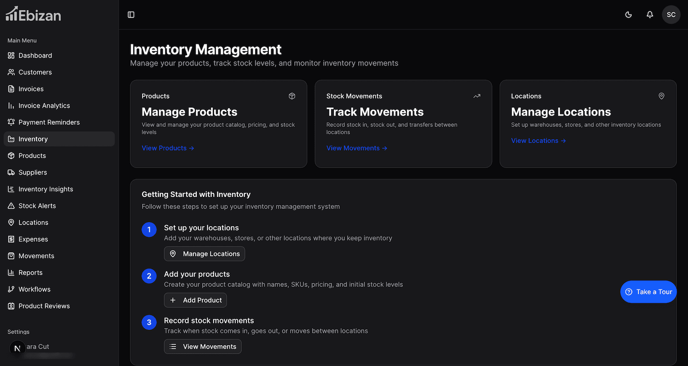This screenshot has width=688, height=366.
Task: Open Payment Reminders page
Action: [x=49, y=122]
